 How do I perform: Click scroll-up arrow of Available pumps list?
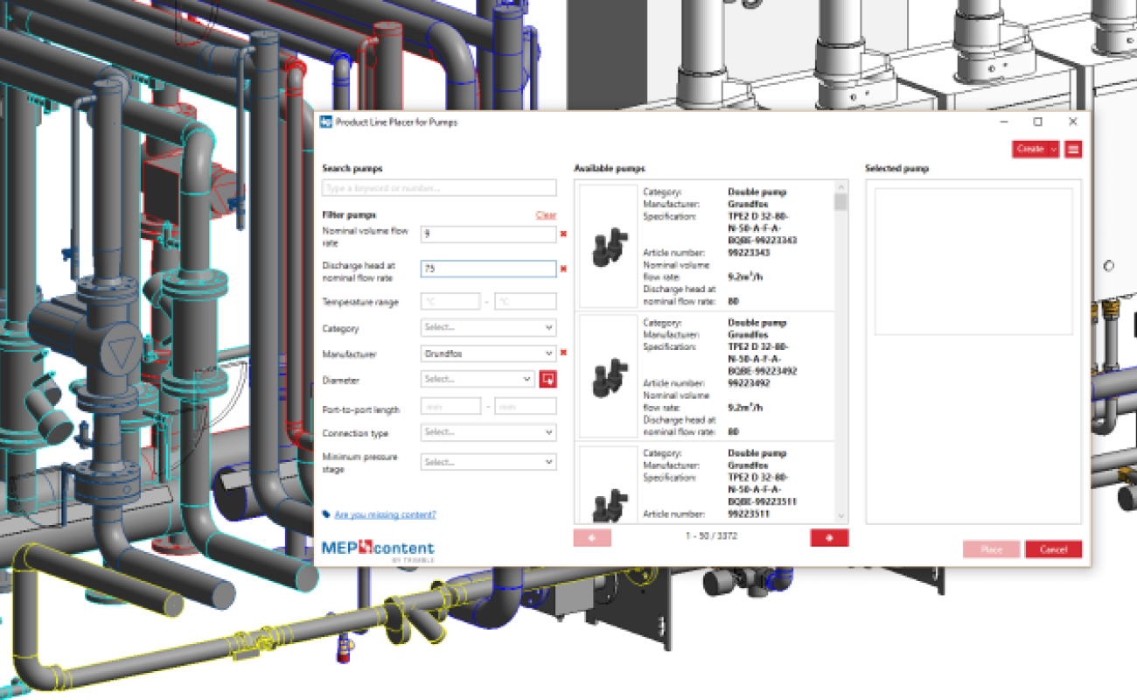[841, 186]
